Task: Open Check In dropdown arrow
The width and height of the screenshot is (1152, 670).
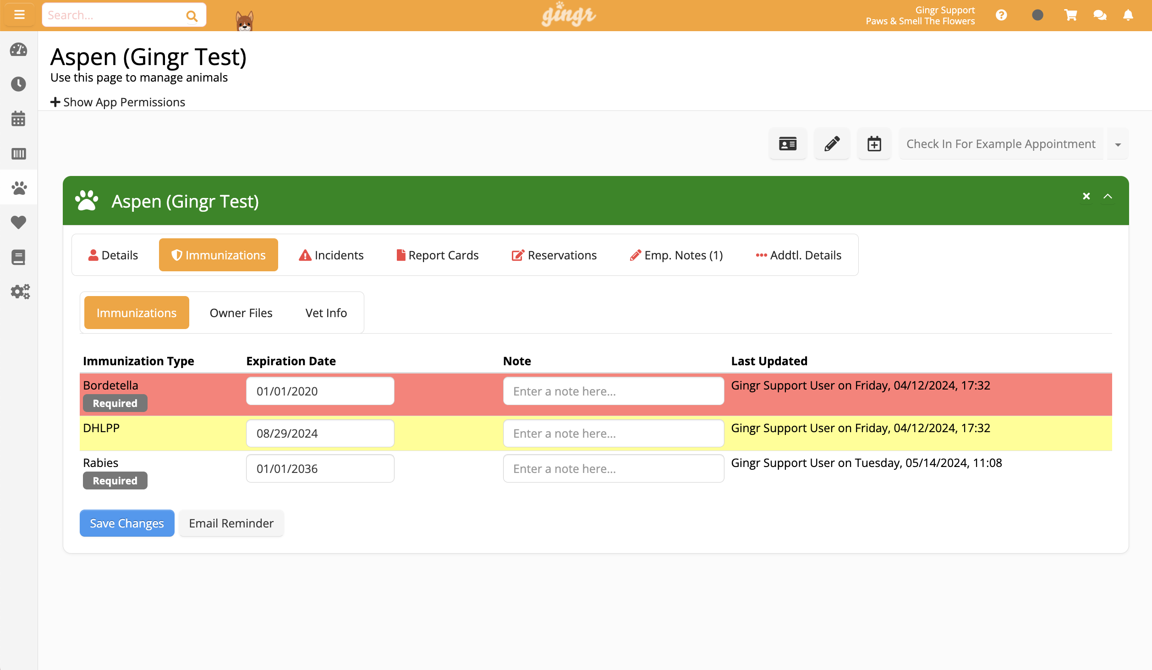Action: (x=1118, y=144)
